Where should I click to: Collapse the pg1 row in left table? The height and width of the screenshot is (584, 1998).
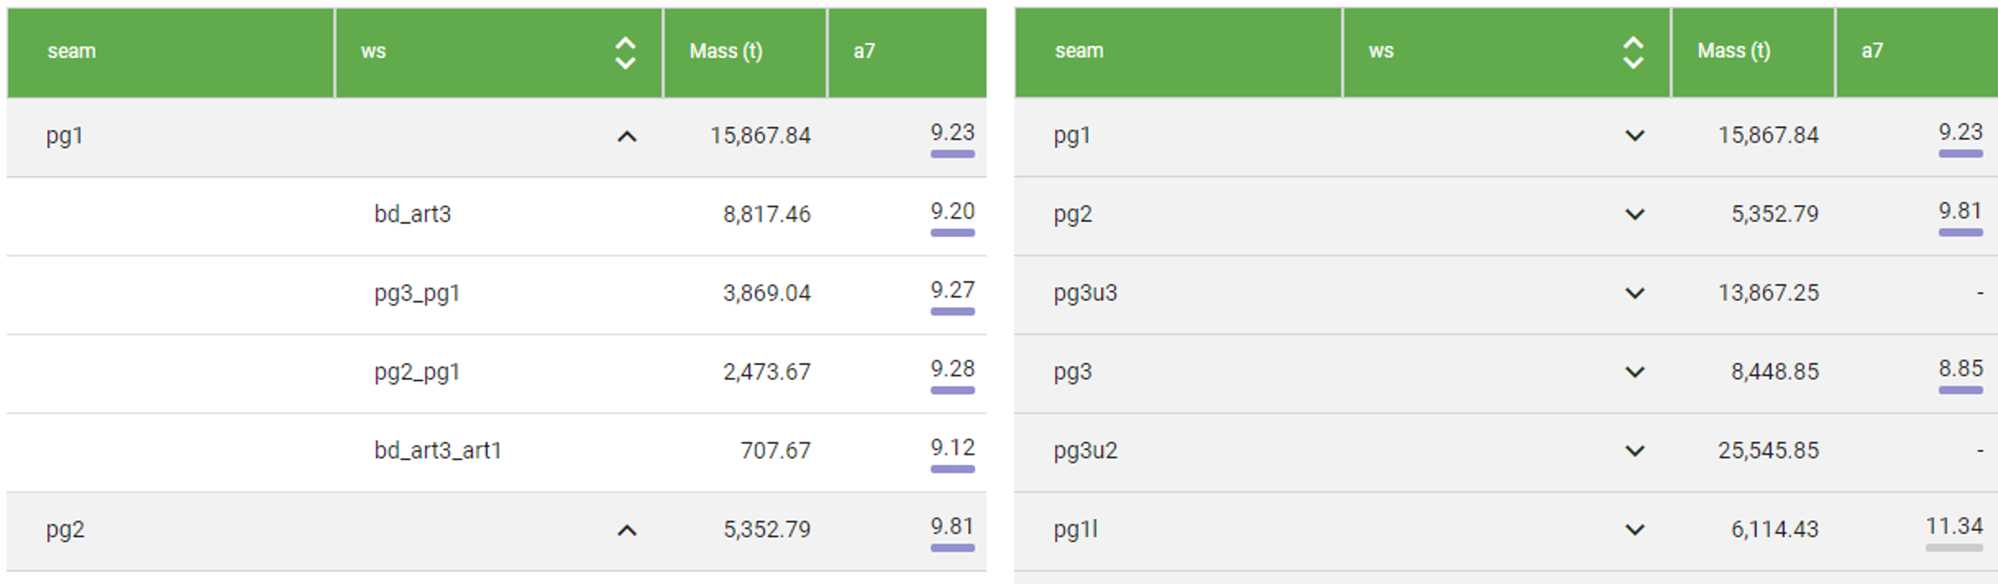(x=627, y=137)
